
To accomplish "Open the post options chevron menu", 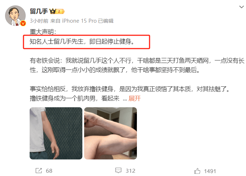I will (x=241, y=7).
